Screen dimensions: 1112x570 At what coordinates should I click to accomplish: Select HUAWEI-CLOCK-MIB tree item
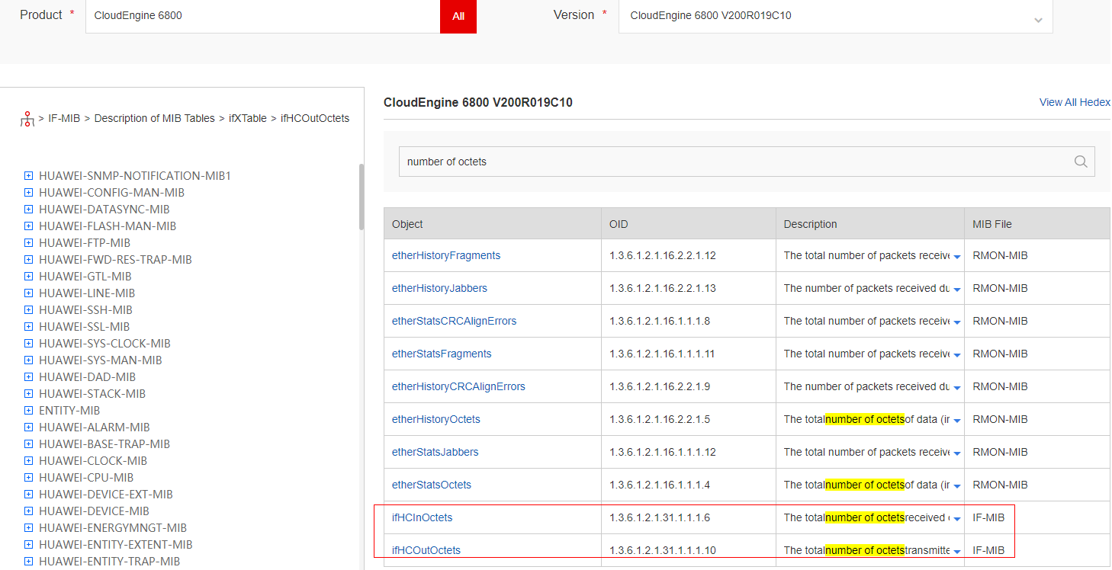click(92, 461)
